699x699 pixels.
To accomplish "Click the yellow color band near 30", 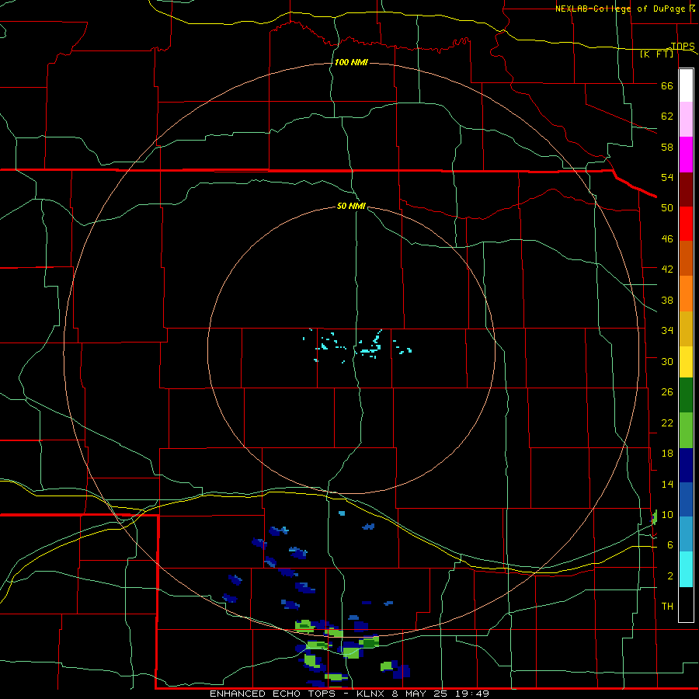I will 686,362.
